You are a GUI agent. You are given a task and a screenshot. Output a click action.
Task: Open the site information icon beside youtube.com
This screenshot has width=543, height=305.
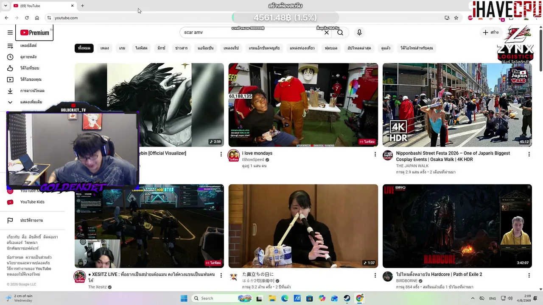click(49, 18)
